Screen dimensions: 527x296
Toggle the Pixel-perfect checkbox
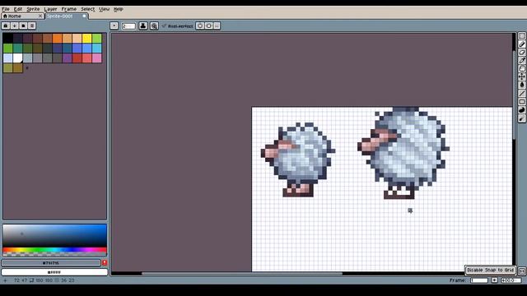(x=177, y=25)
